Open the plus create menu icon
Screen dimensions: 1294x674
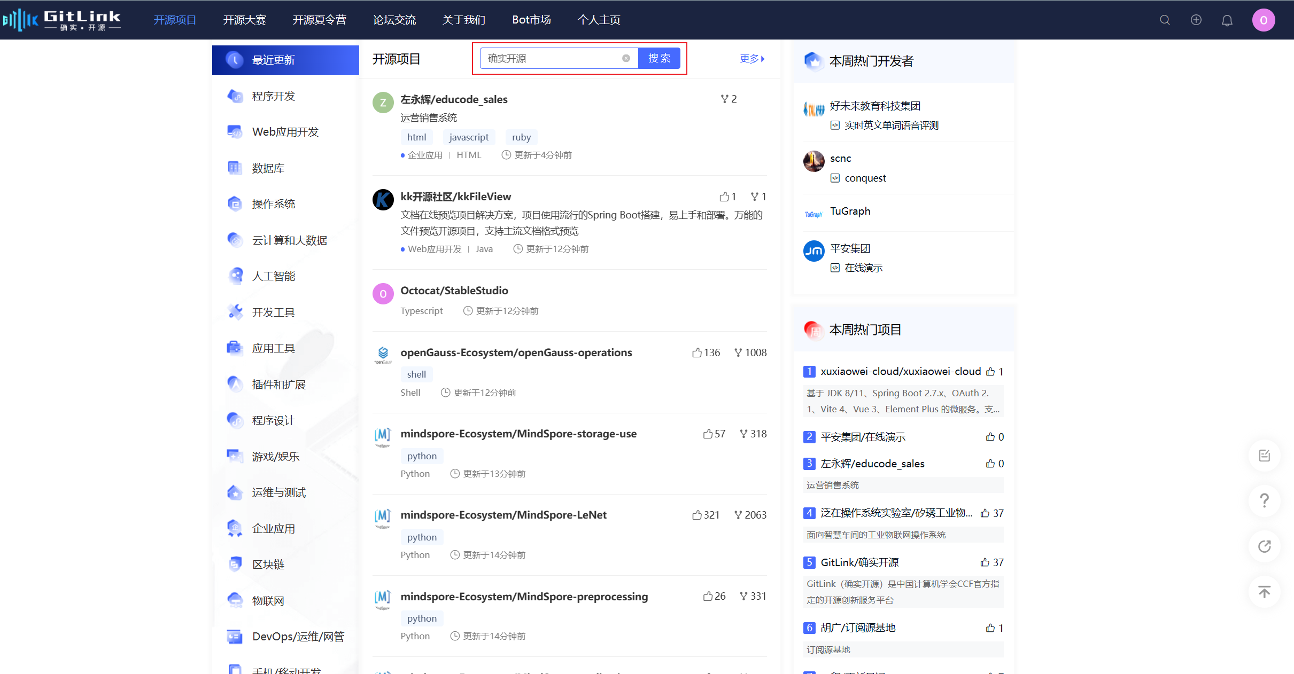1196,20
